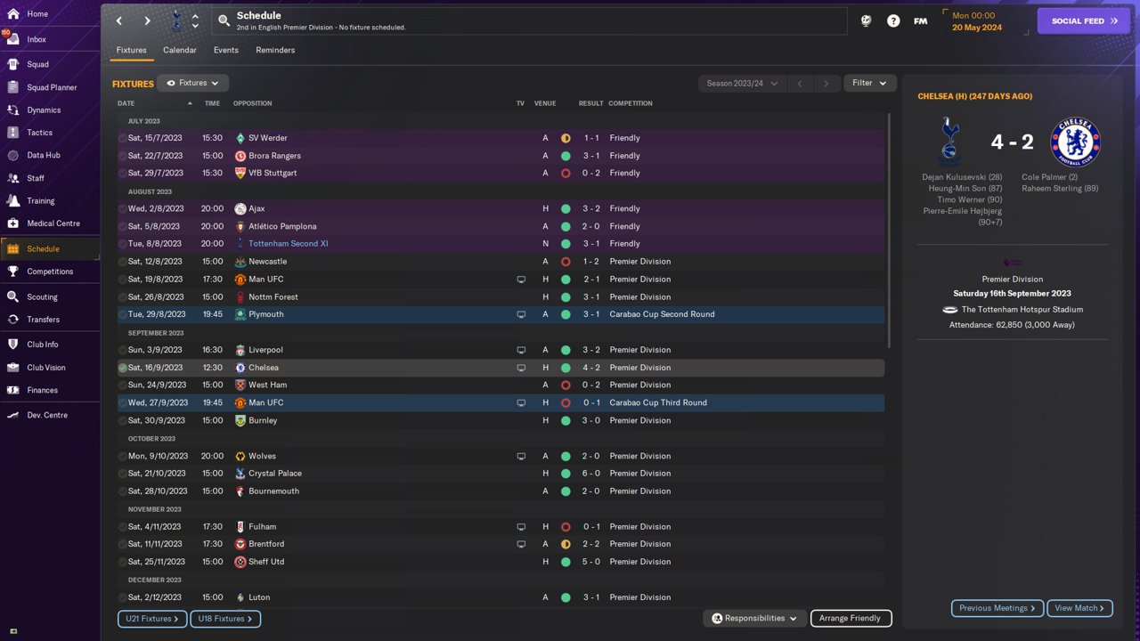The image size is (1140, 641).
Task: Open the Season 2023/24 dropdown
Action: [x=742, y=84]
